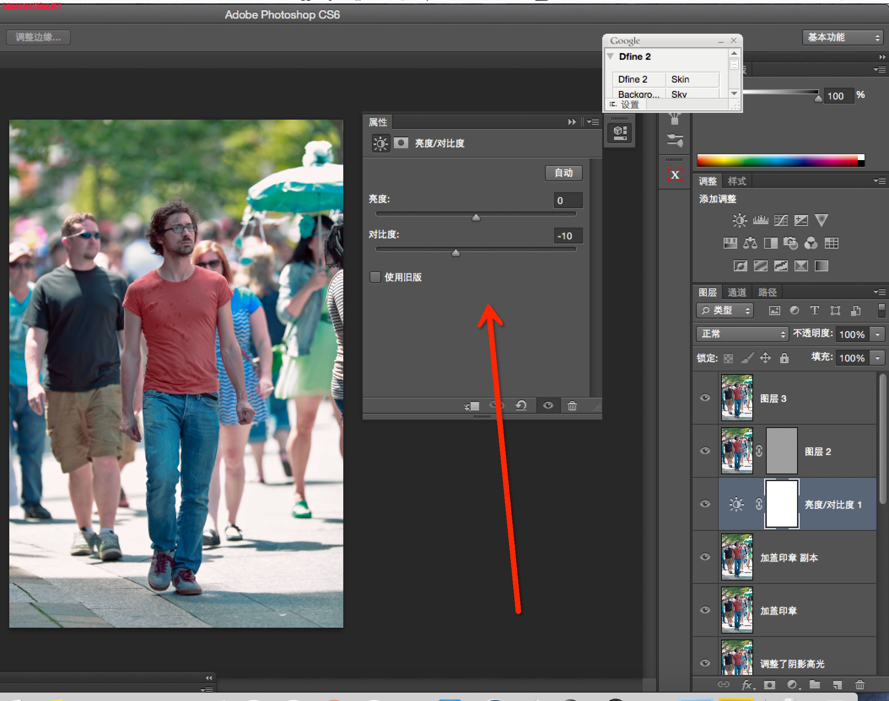
Task: Click the fx layer style icon
Action: [x=747, y=685]
